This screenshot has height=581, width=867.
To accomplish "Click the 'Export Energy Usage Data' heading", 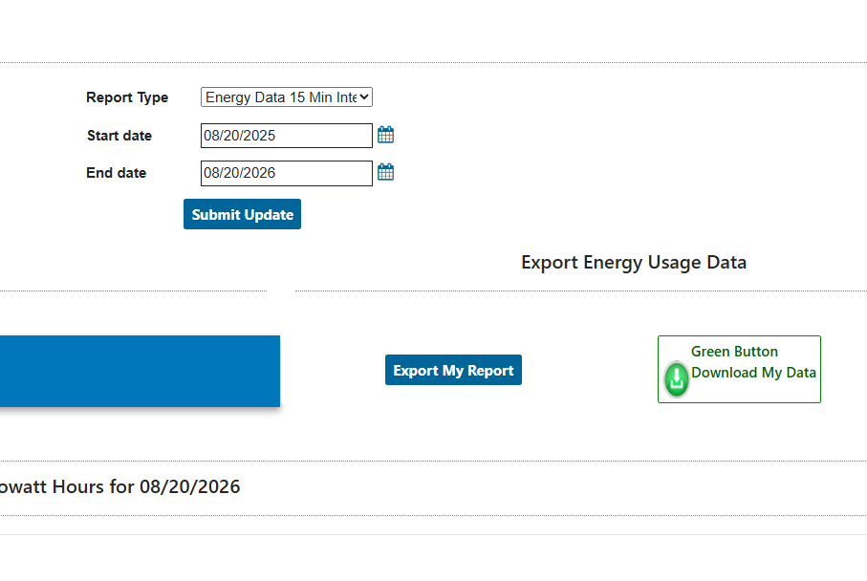I will point(634,262).
